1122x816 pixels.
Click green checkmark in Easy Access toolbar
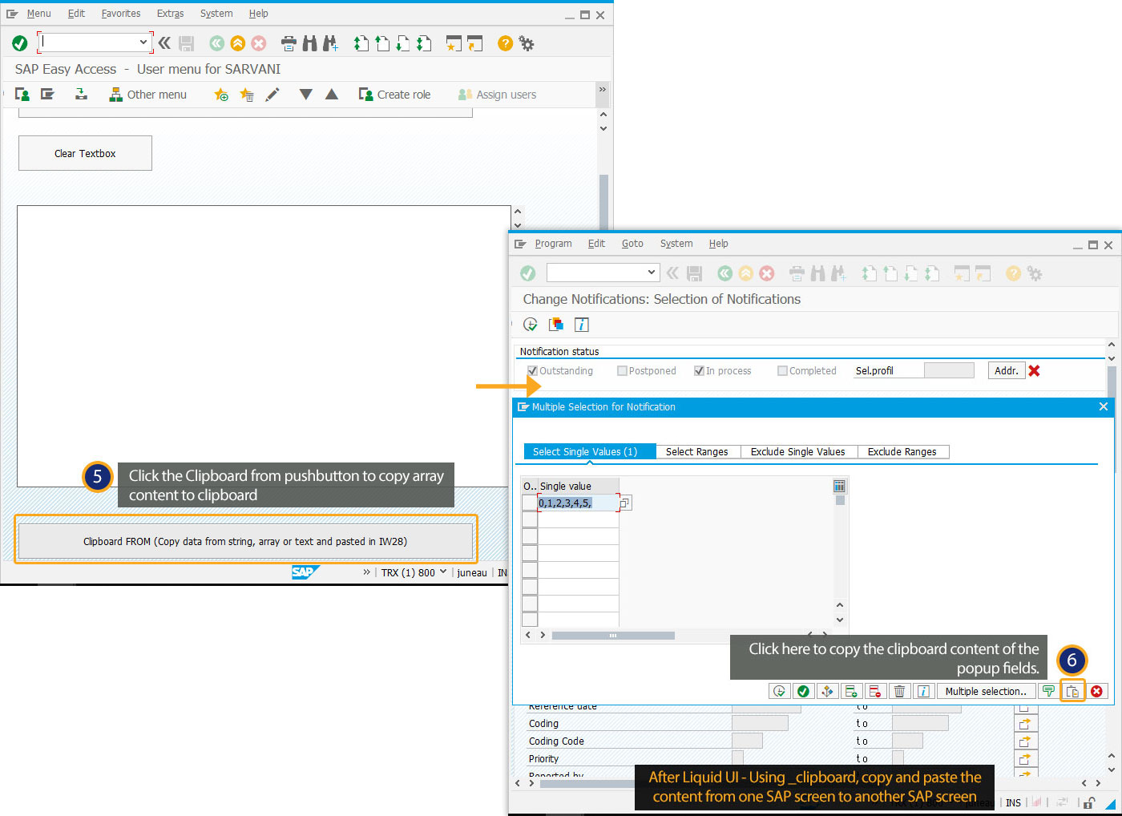point(20,43)
